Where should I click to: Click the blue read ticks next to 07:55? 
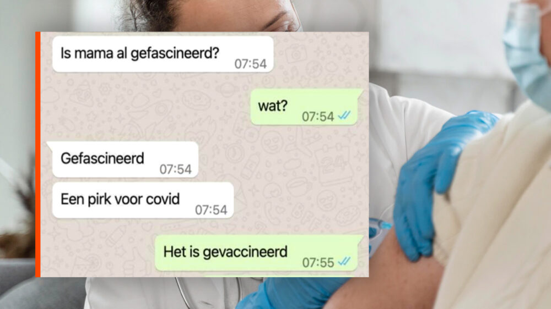[x=344, y=261]
